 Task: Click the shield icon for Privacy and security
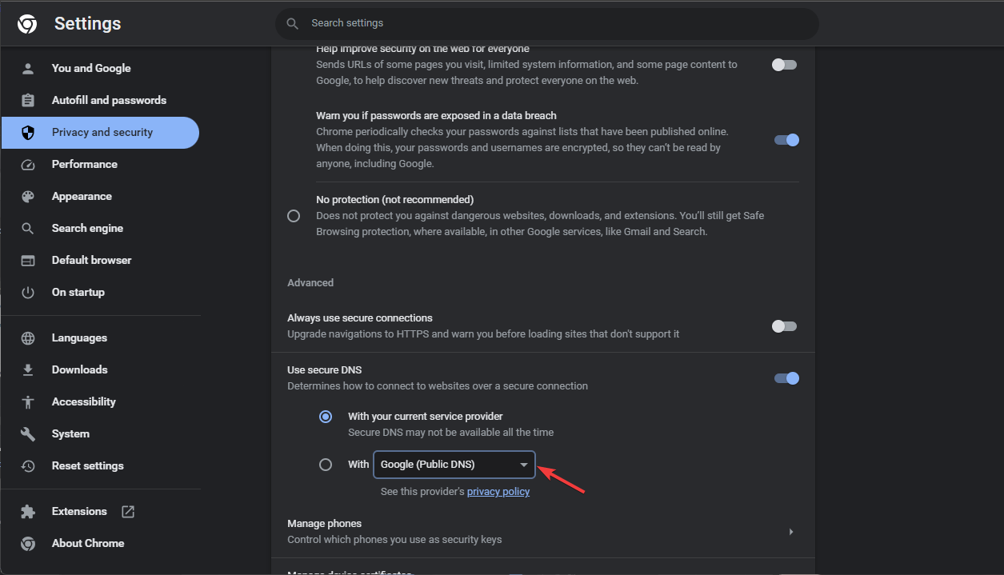[x=28, y=133]
